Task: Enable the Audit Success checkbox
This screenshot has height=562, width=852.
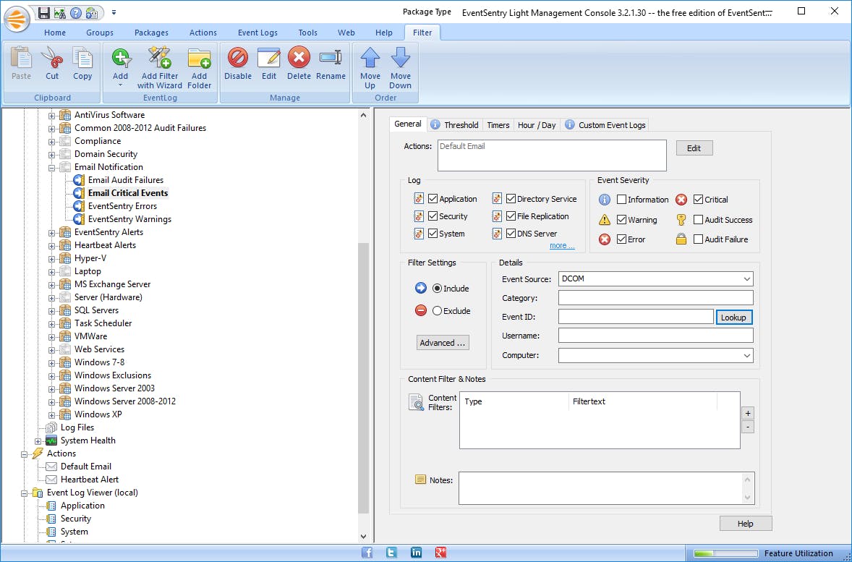Action: pyautogui.click(x=698, y=220)
